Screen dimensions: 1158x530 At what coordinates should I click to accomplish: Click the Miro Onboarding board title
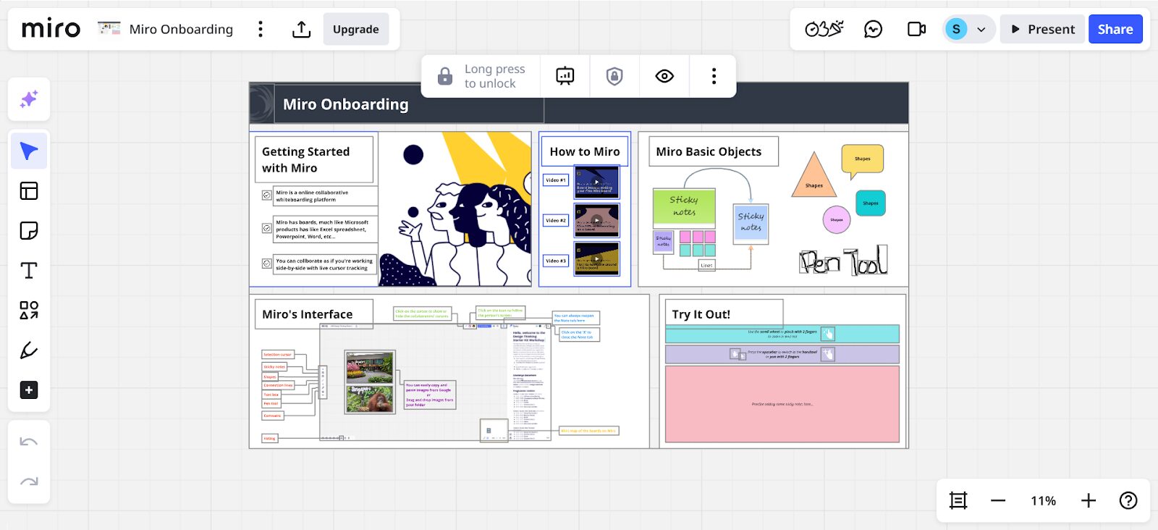tap(181, 29)
